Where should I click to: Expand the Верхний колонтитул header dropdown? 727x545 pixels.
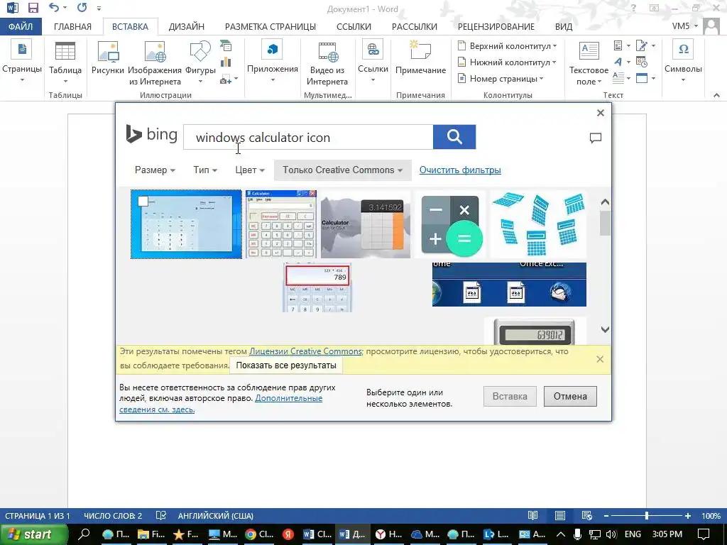(x=507, y=46)
